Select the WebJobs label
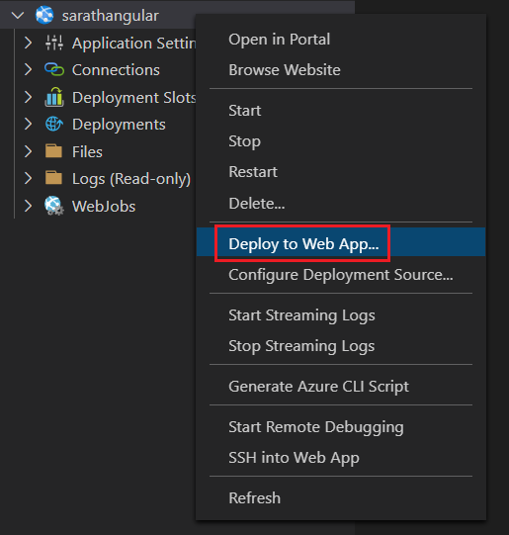This screenshot has width=509, height=535. click(104, 206)
